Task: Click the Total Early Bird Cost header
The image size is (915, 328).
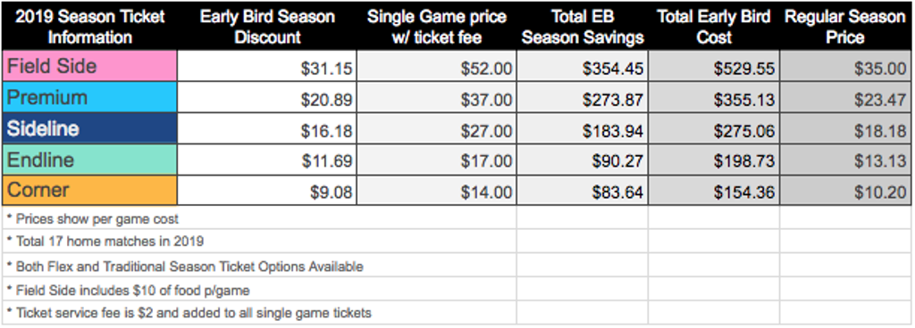Action: point(714,27)
